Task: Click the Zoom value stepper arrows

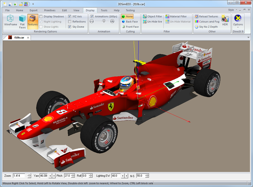Action: coord(29,176)
